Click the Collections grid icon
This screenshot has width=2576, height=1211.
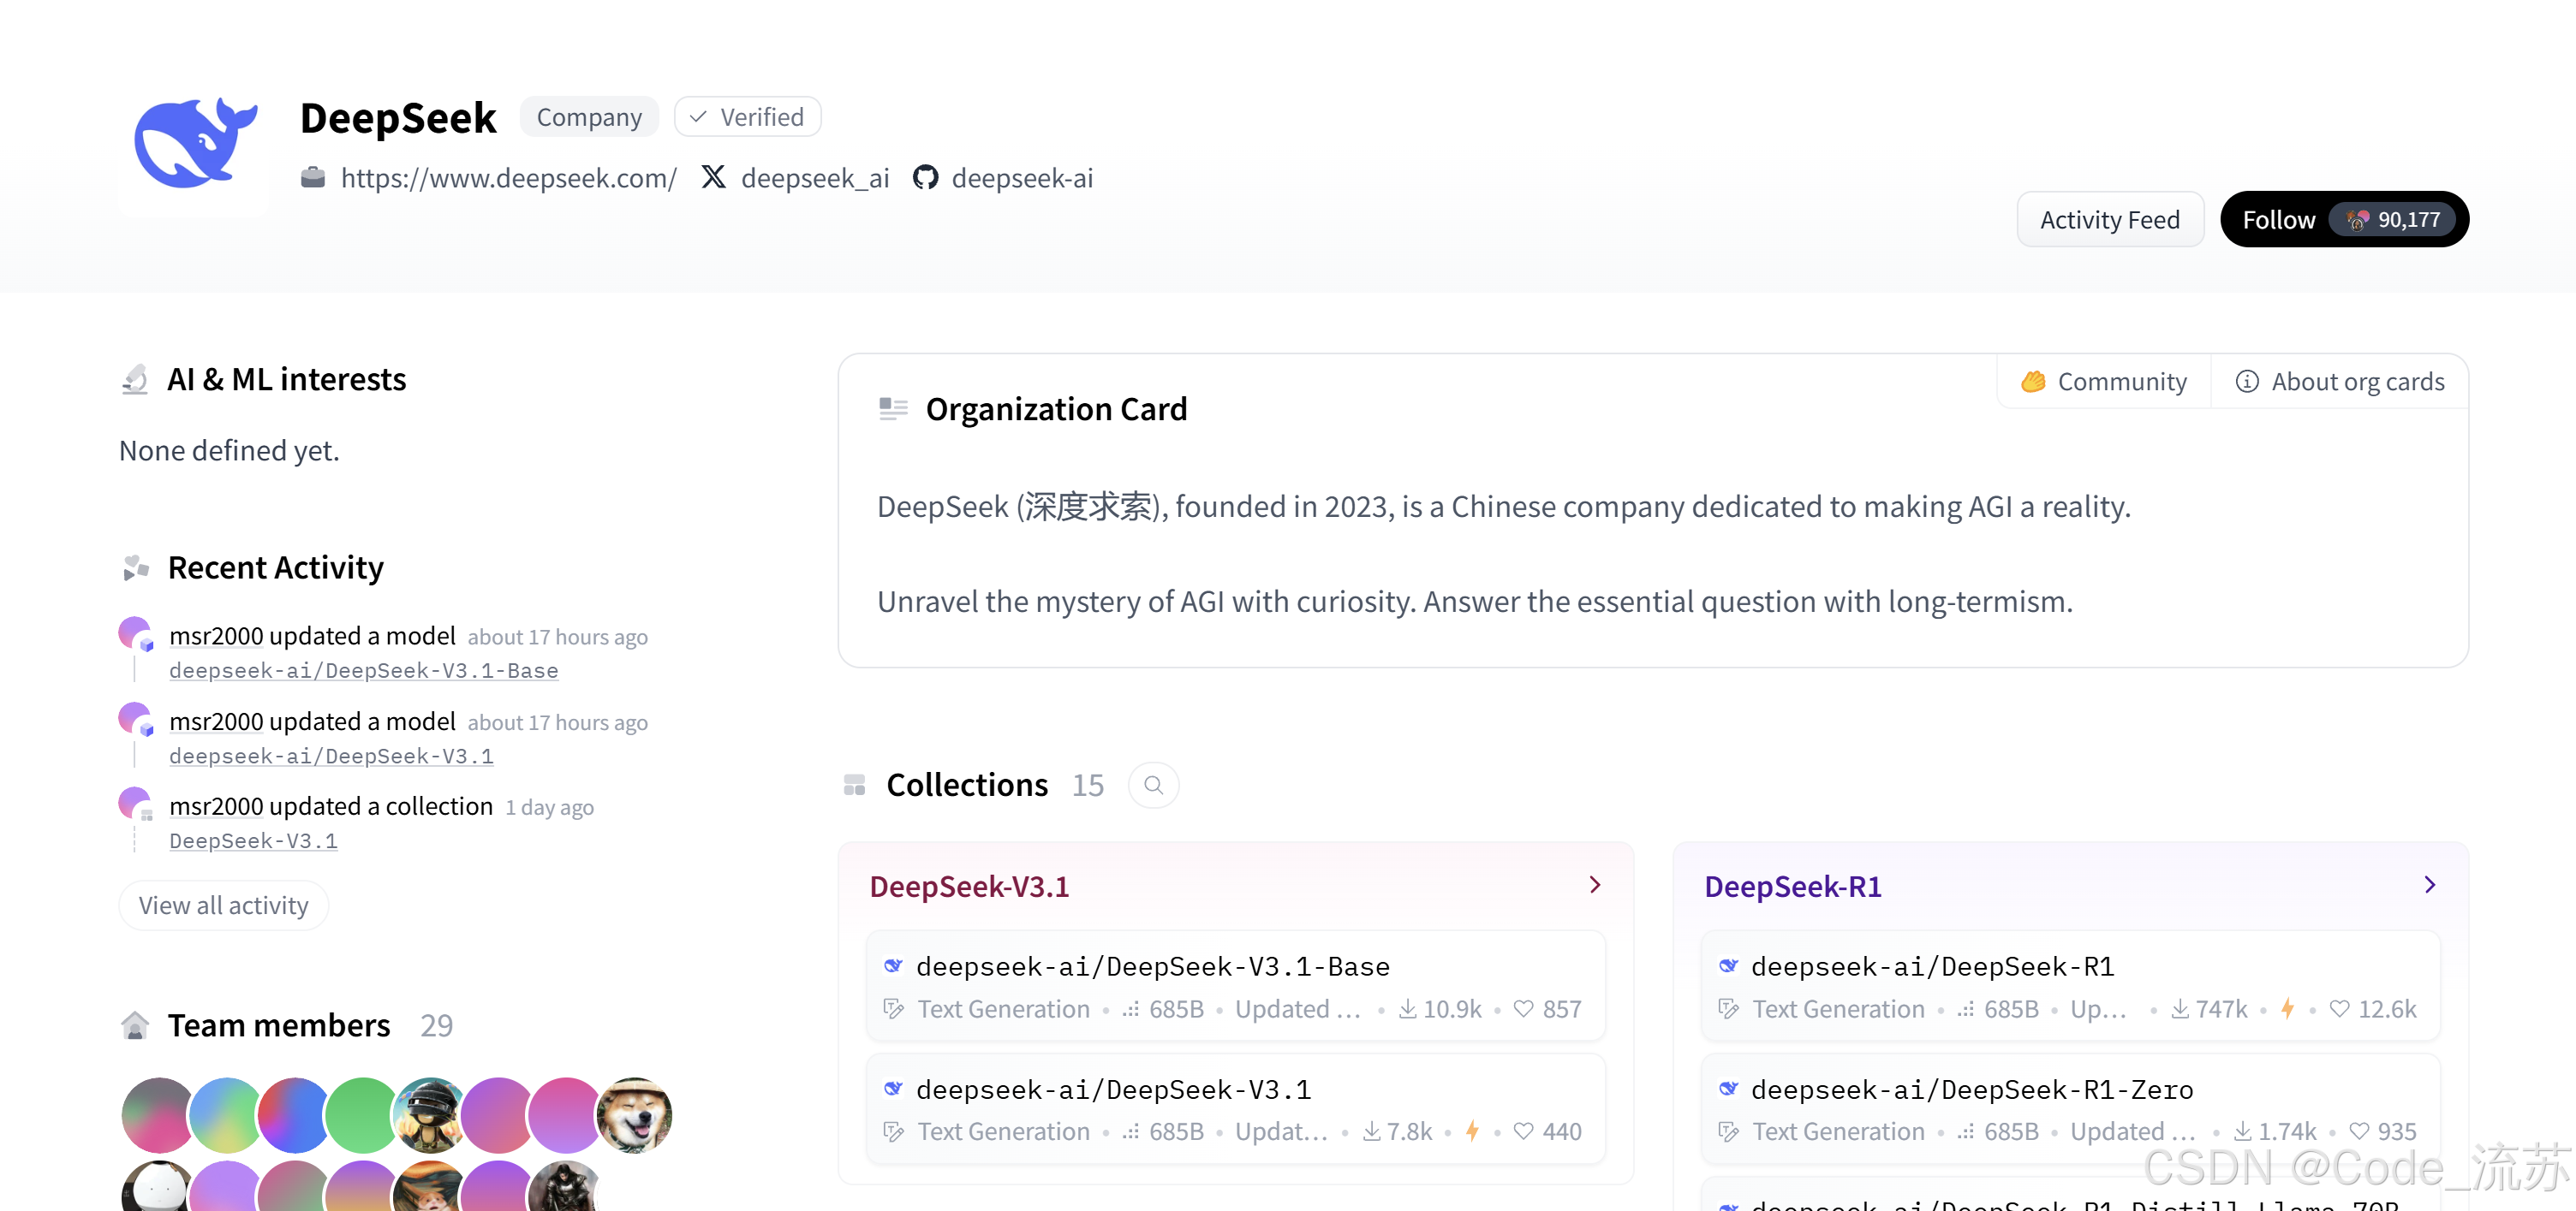[x=855, y=786]
